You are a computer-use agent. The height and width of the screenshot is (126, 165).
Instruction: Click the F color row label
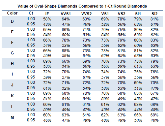pos(12,42)
